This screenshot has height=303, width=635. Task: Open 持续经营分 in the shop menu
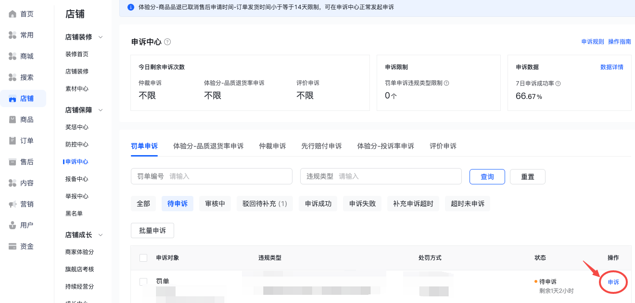tap(80, 287)
